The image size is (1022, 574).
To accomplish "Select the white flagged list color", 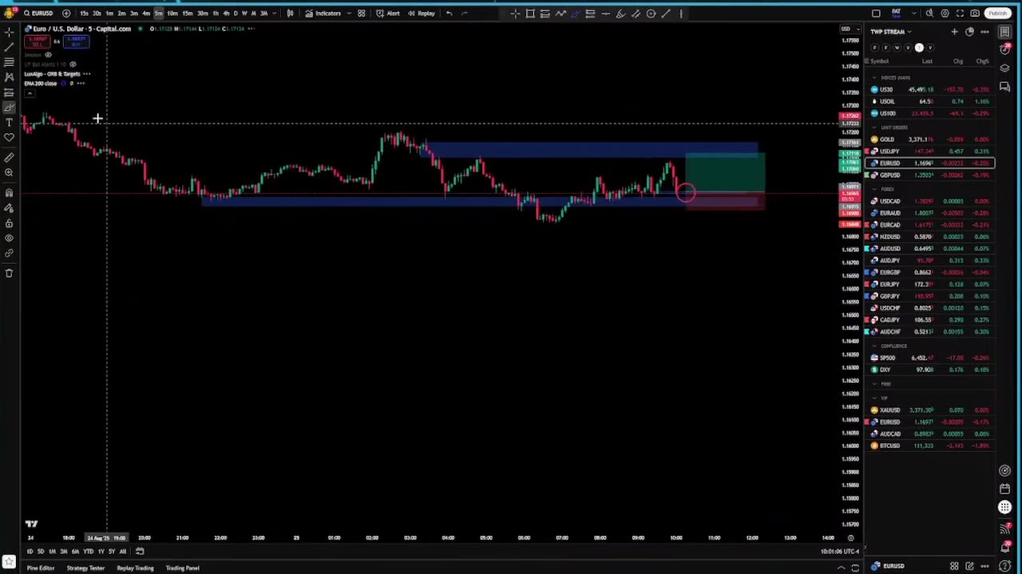I will (919, 48).
